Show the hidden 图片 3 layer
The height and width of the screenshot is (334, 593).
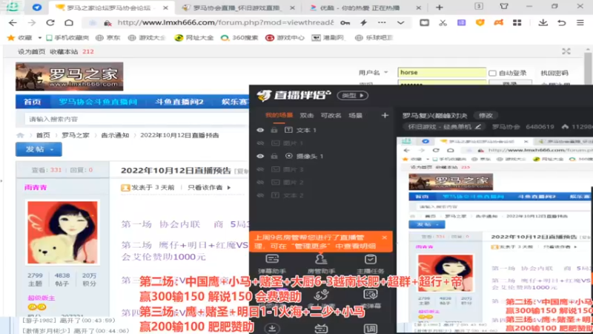[260, 169]
